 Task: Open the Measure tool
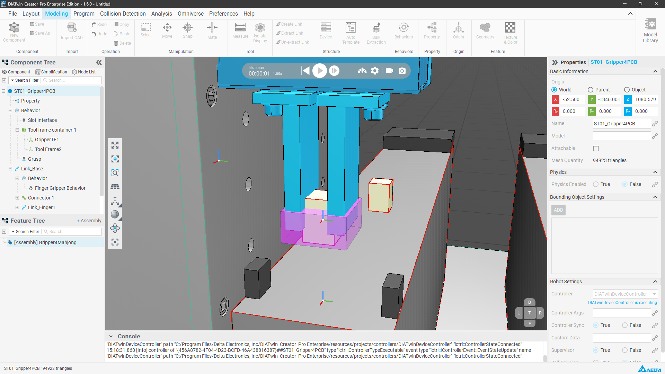point(240,30)
